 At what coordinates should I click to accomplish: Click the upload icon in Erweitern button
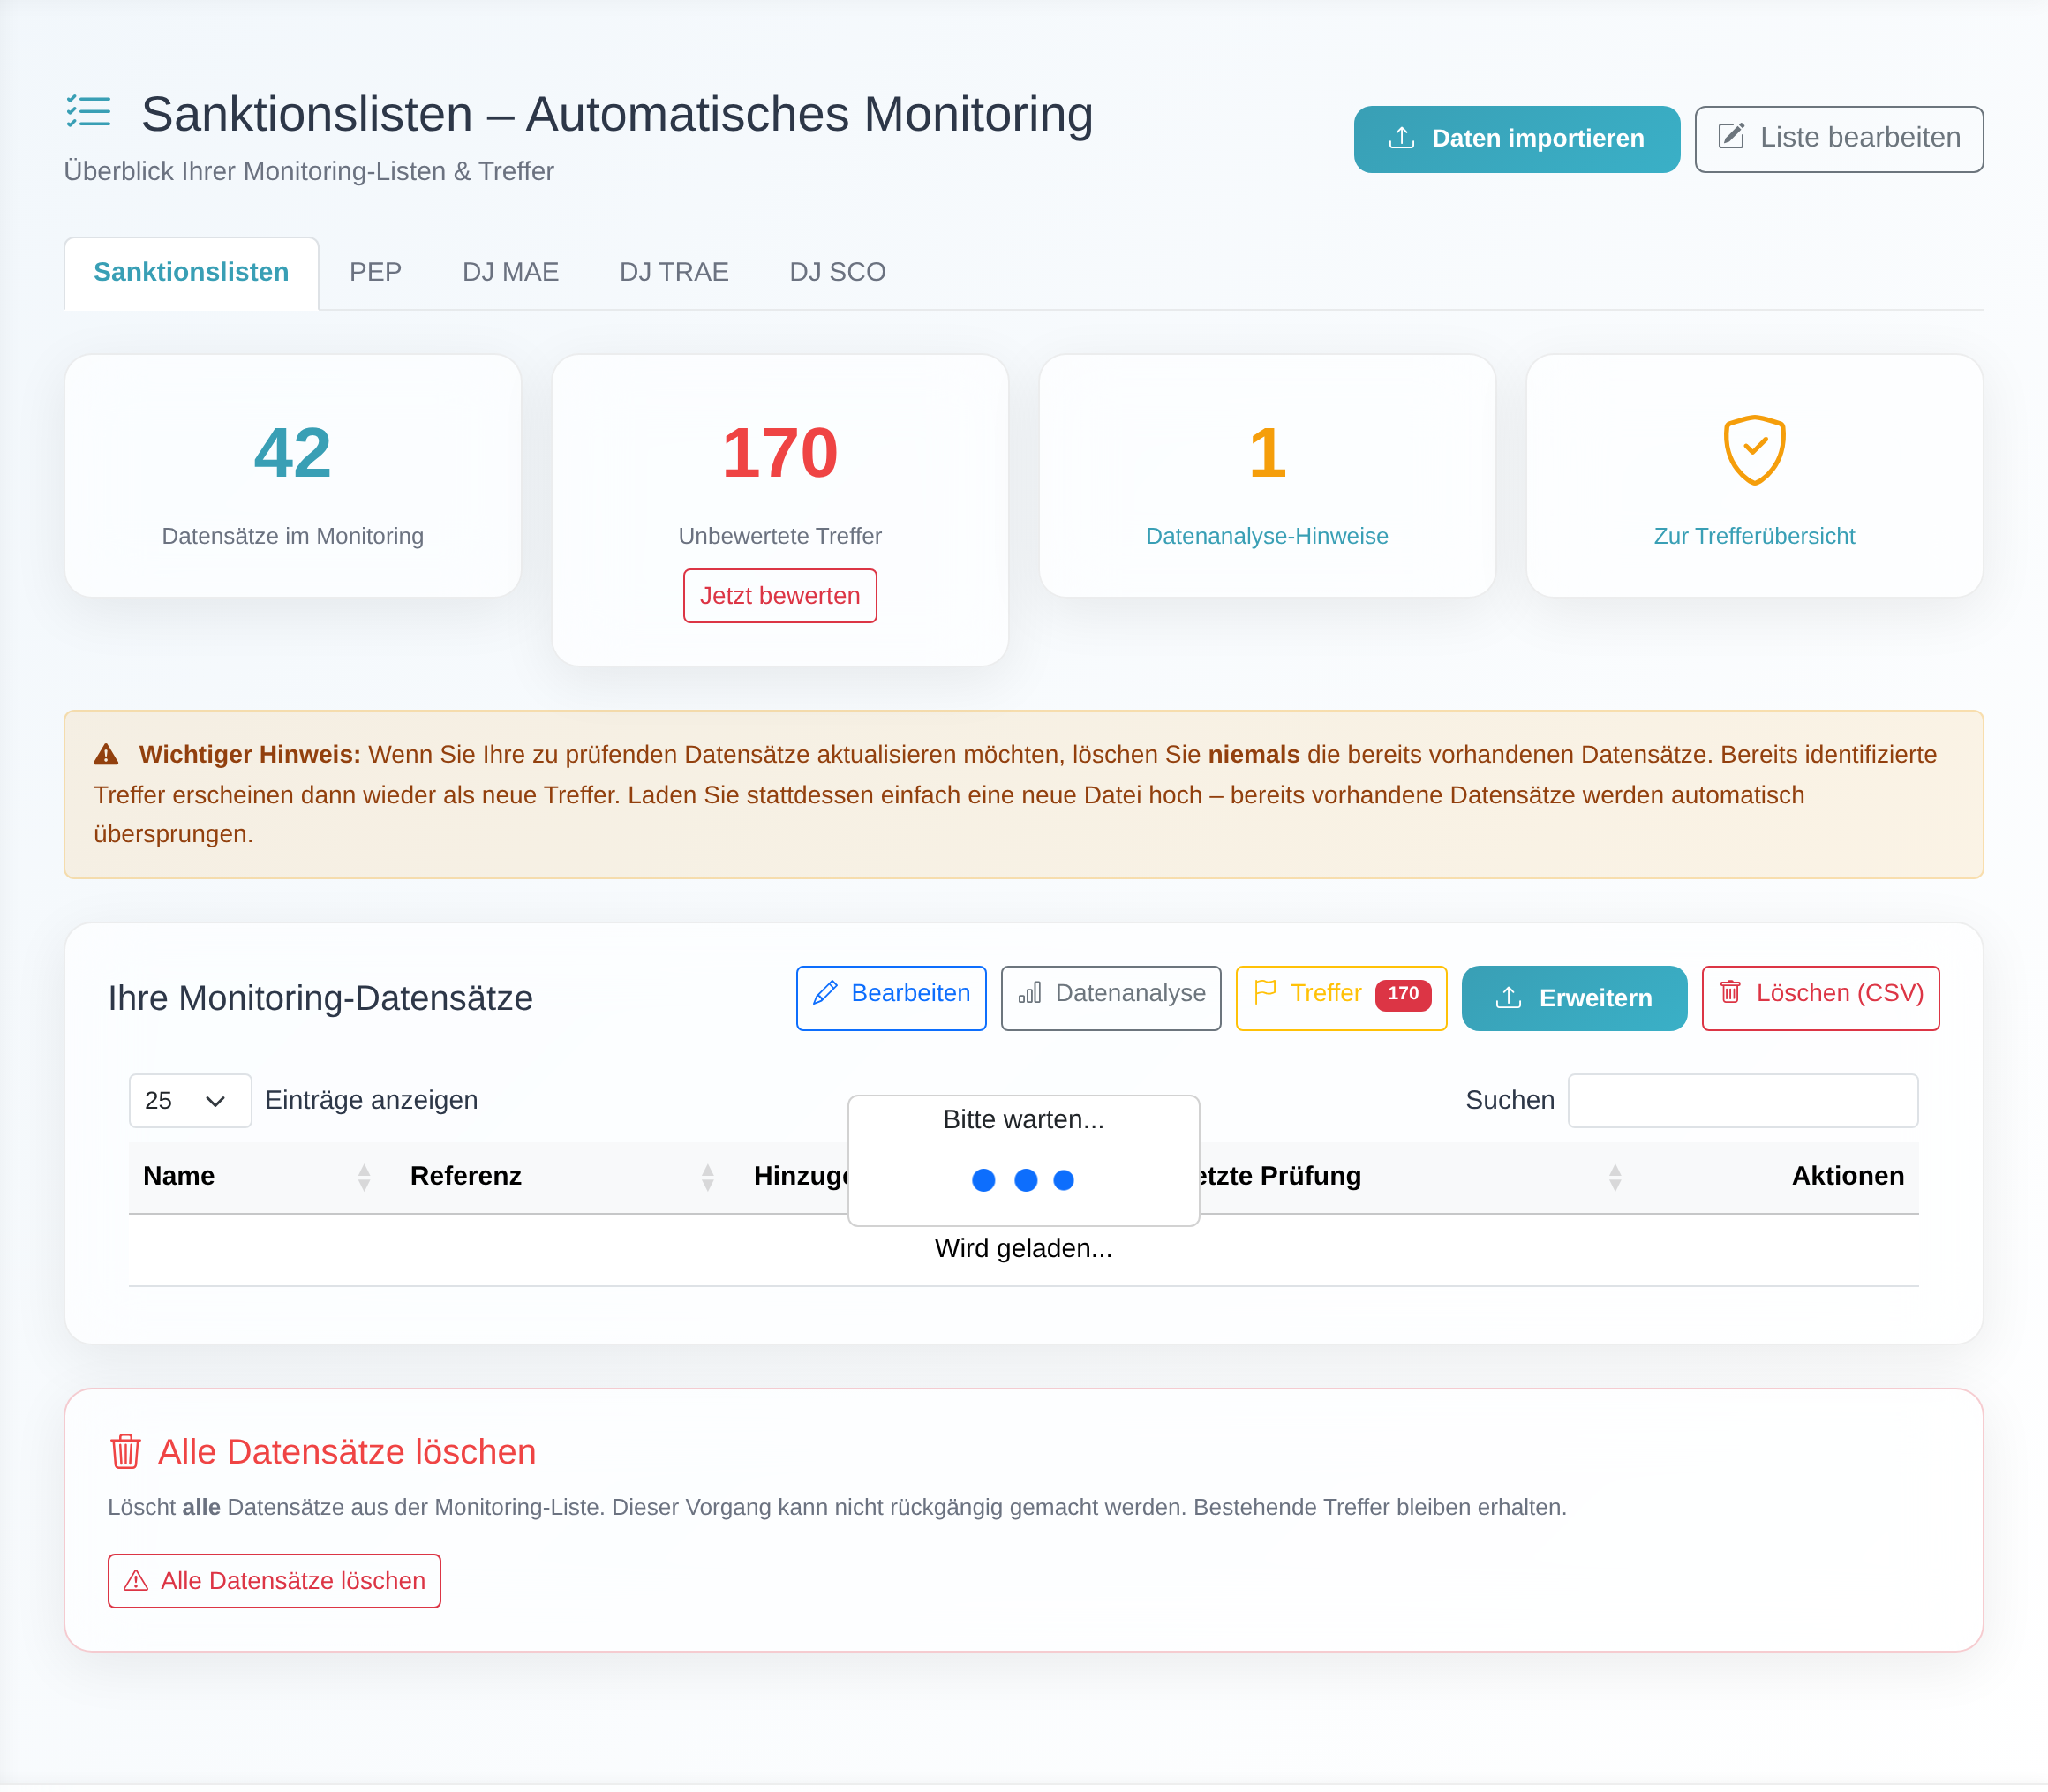coord(1508,998)
